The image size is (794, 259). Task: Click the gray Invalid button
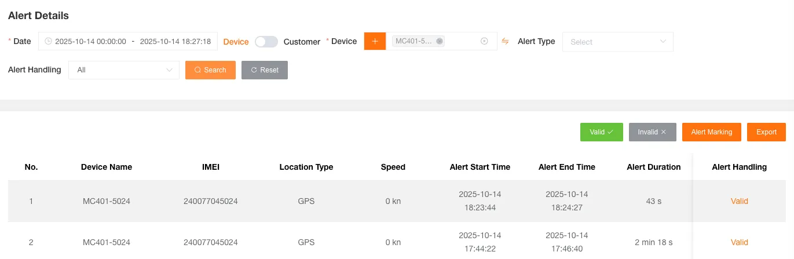pos(652,132)
